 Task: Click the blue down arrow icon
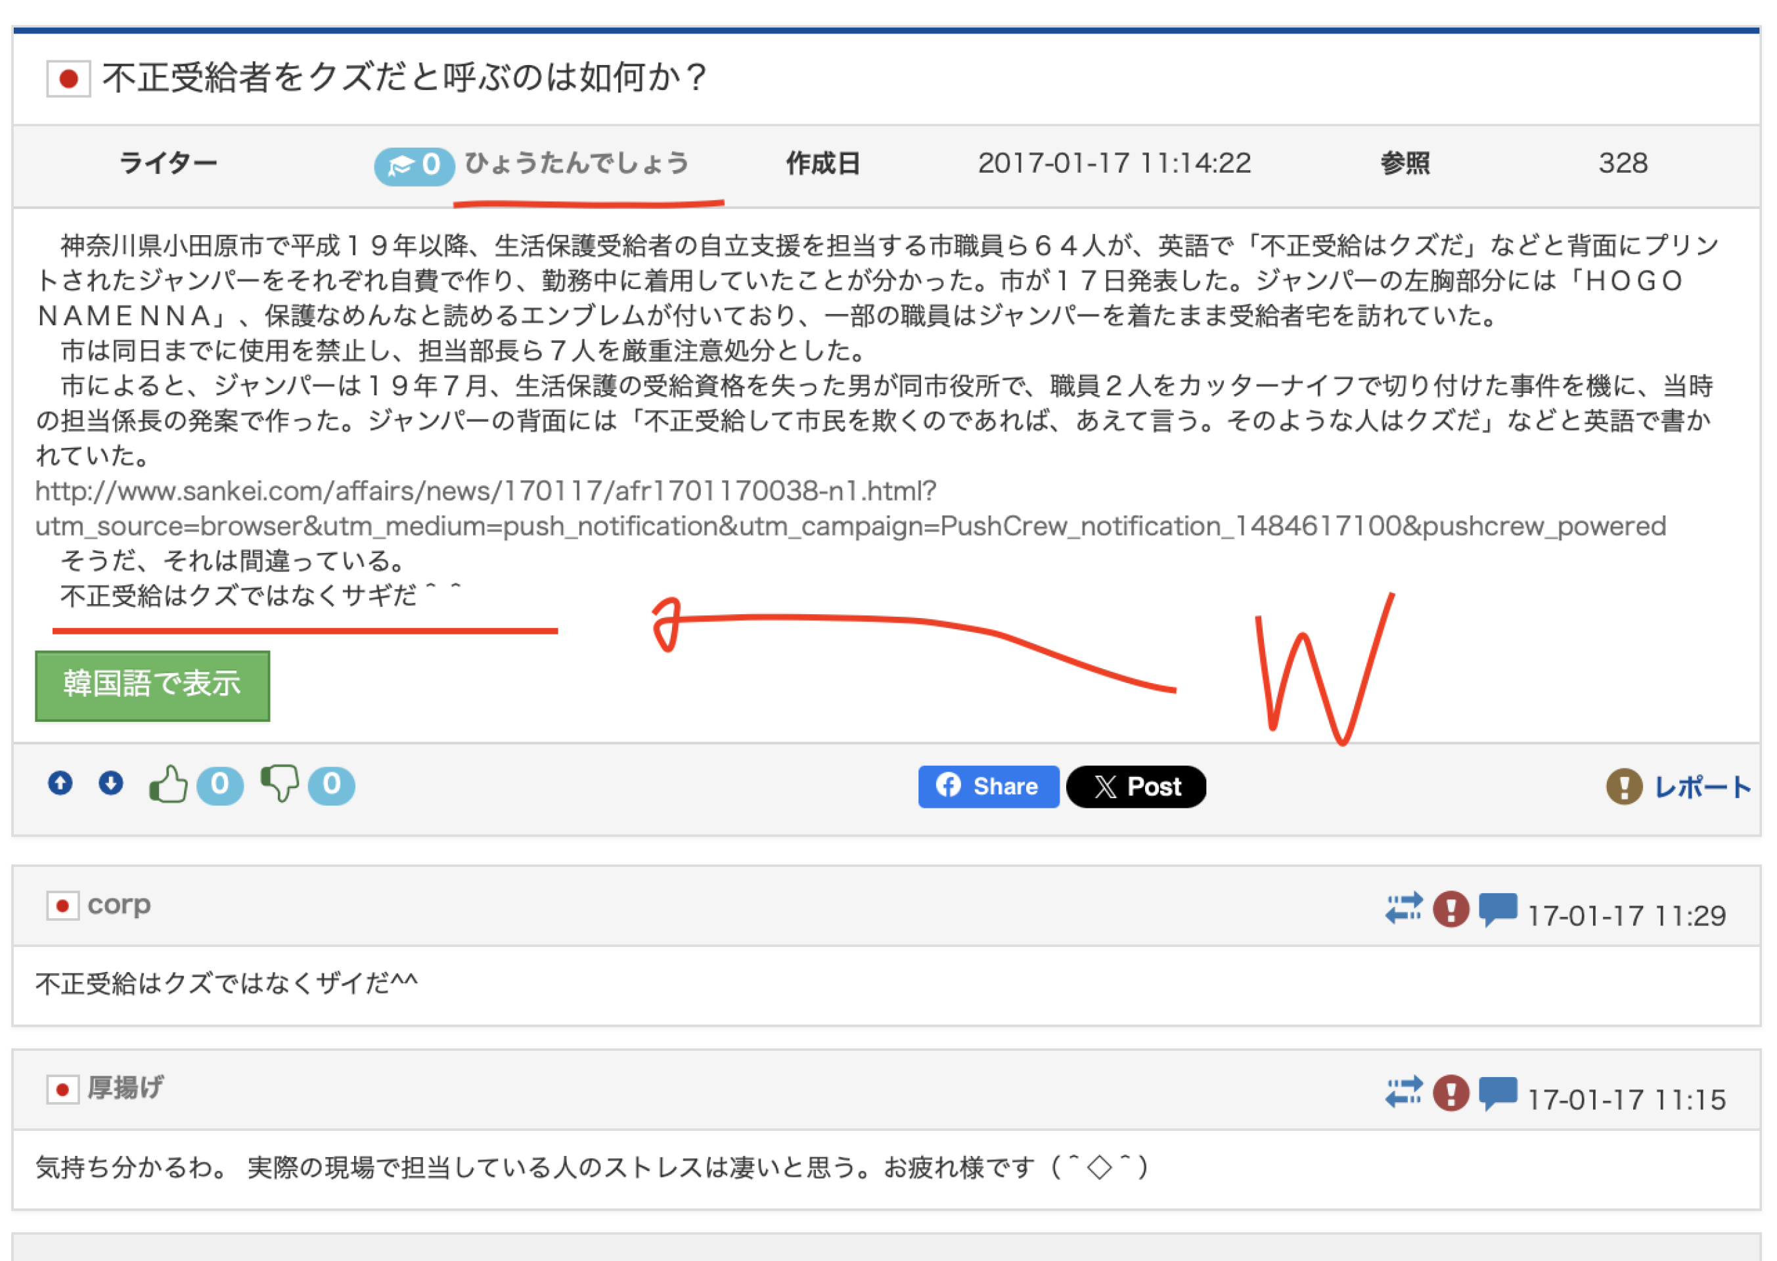click(111, 783)
